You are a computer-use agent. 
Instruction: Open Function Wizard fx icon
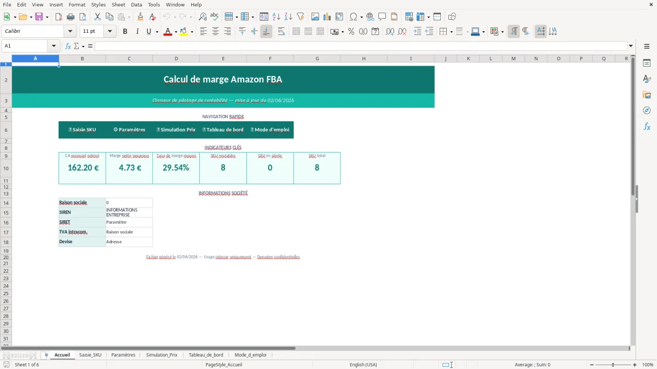(x=68, y=46)
